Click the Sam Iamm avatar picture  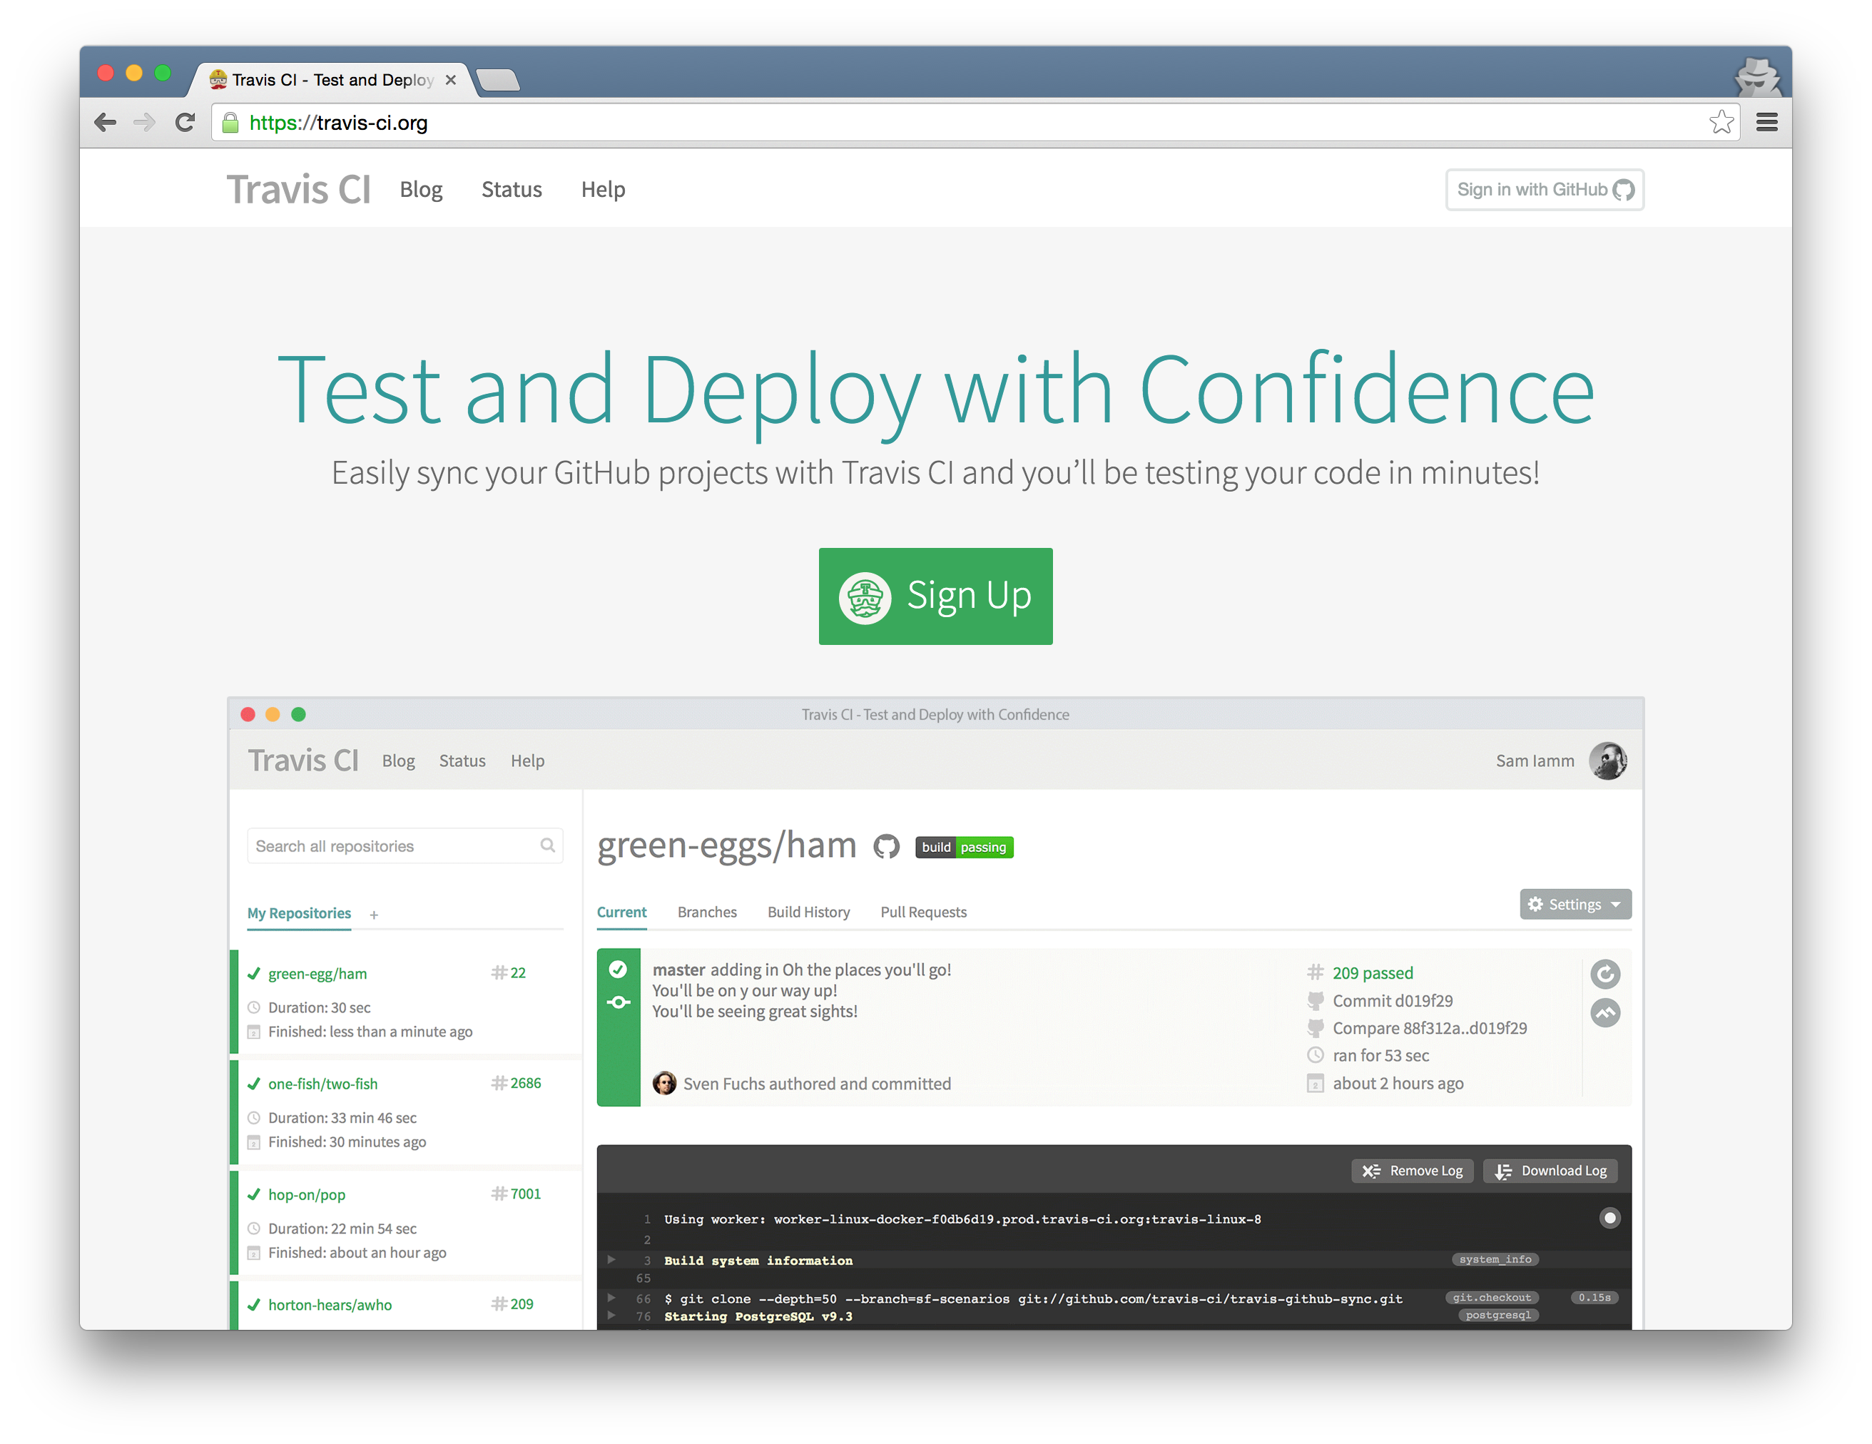tap(1607, 761)
